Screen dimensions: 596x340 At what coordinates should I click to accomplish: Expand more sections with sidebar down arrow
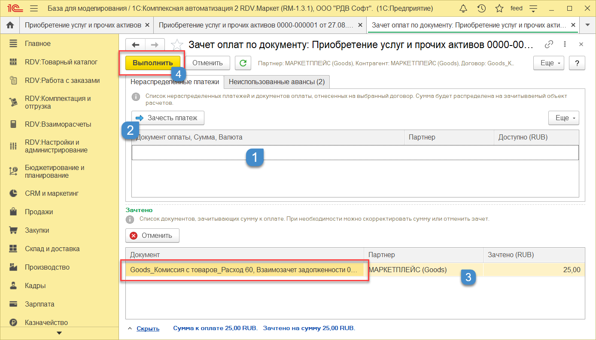click(x=59, y=333)
